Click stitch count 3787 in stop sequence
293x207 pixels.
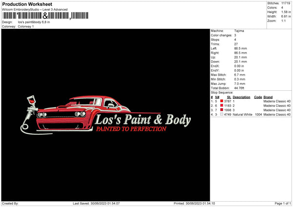(x=228, y=101)
